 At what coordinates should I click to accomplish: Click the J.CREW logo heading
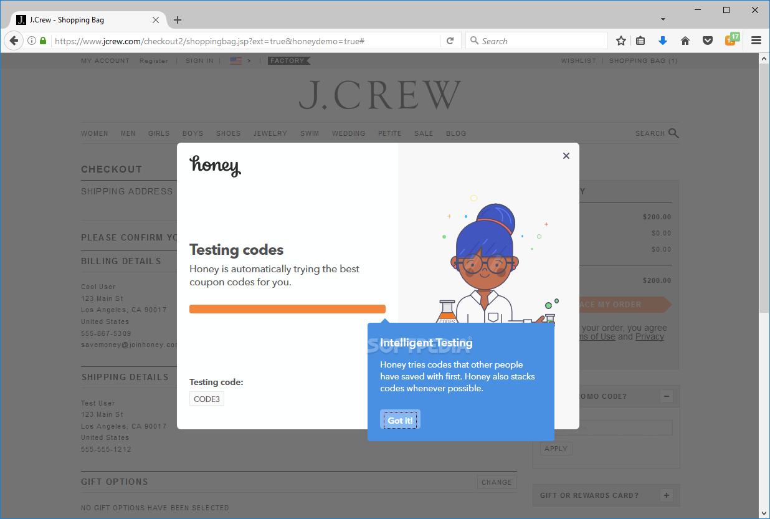380,95
